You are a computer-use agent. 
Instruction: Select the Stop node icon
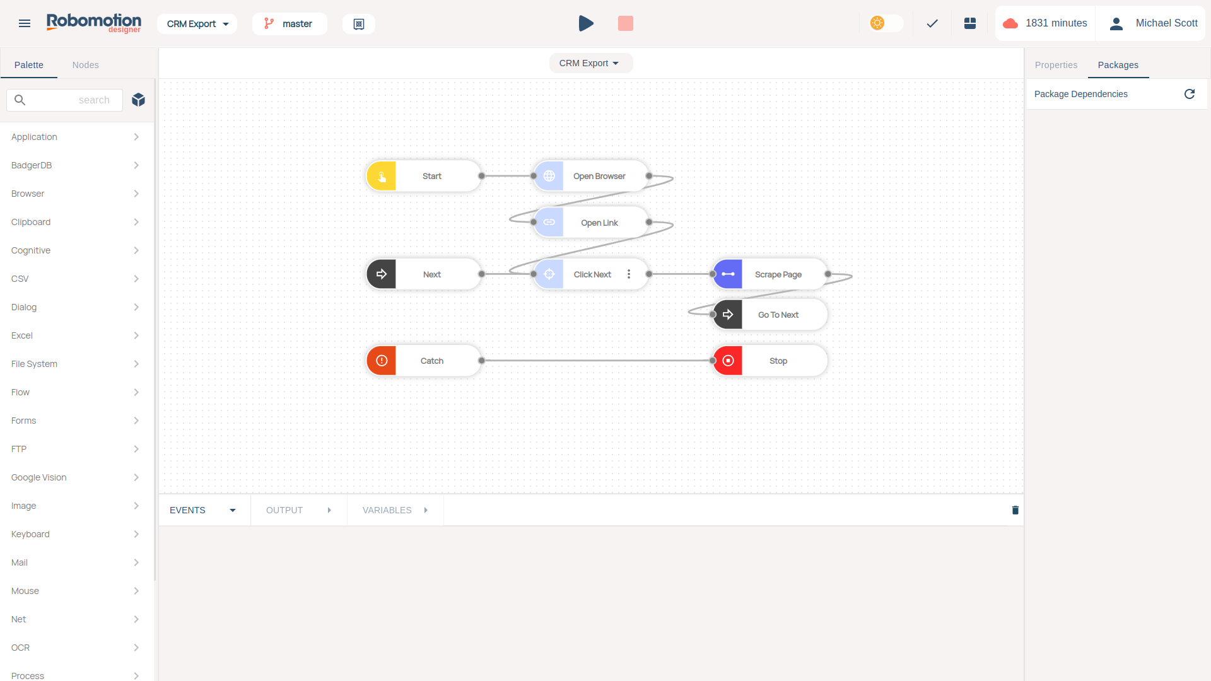point(728,361)
